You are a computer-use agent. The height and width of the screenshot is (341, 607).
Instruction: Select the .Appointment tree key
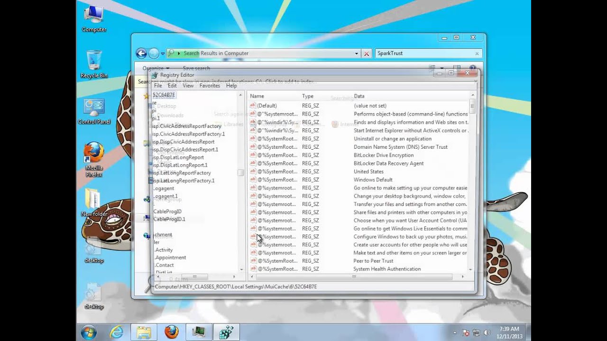pos(170,258)
